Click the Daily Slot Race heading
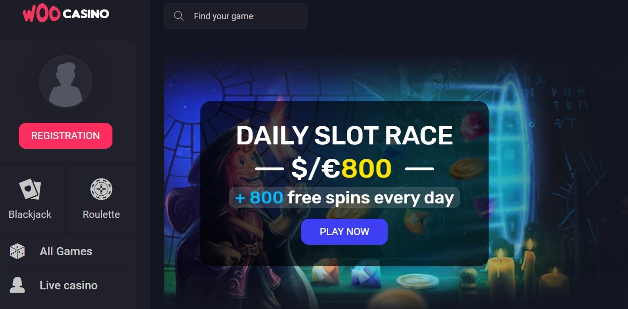The image size is (628, 309). [345, 136]
